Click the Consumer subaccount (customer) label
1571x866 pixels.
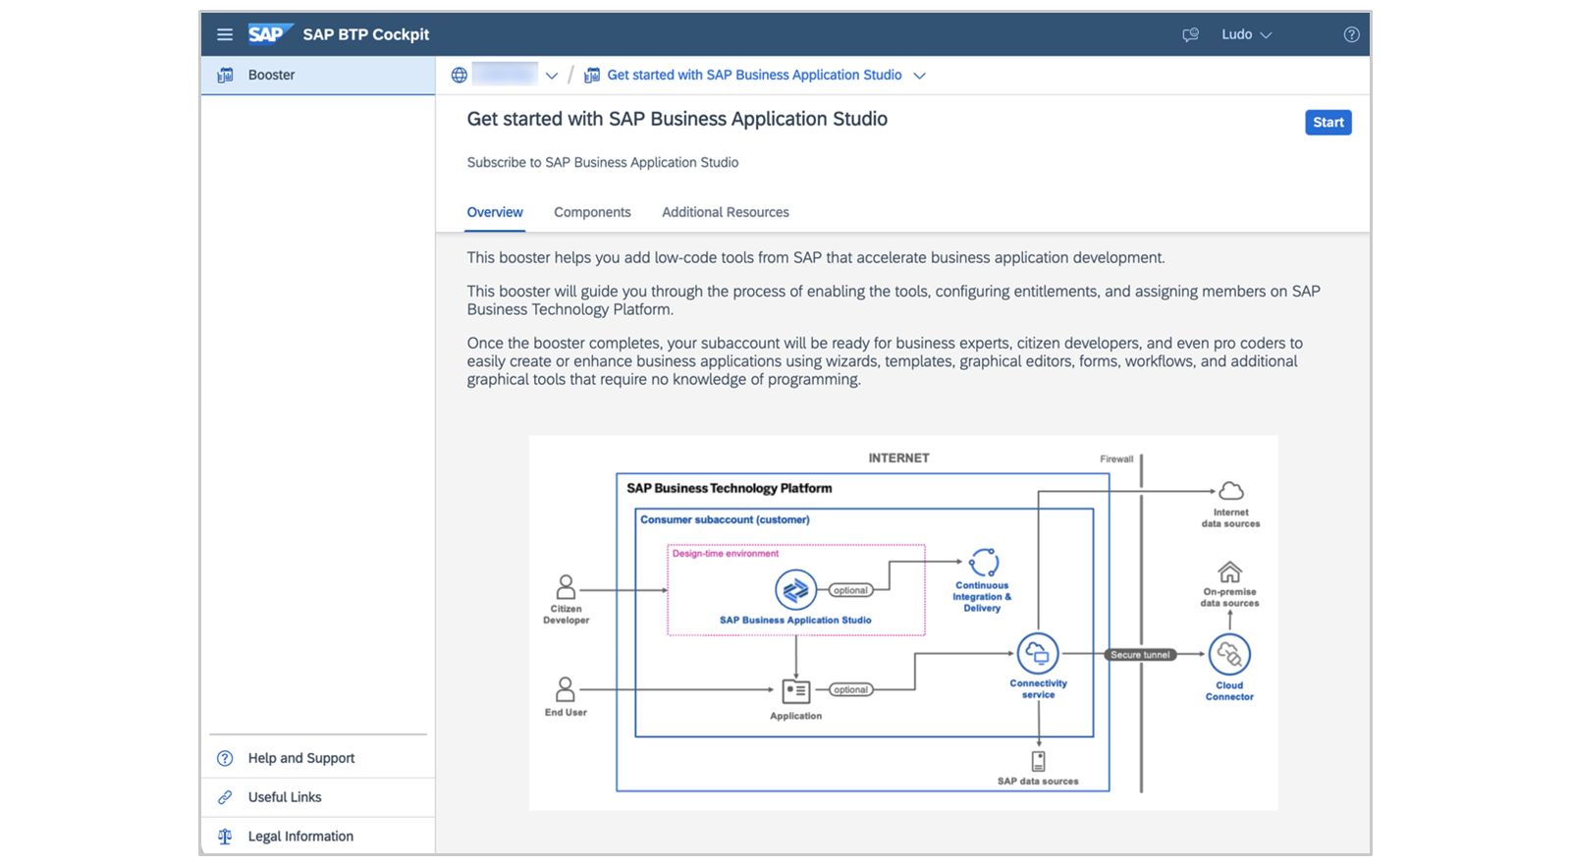coord(725,519)
